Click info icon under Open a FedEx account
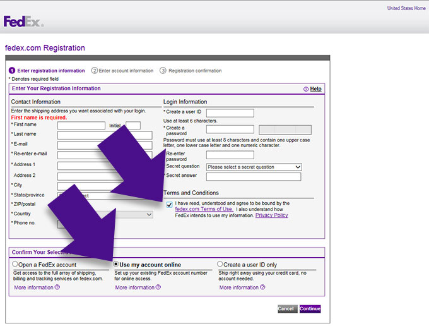429x326 pixels. point(57,287)
